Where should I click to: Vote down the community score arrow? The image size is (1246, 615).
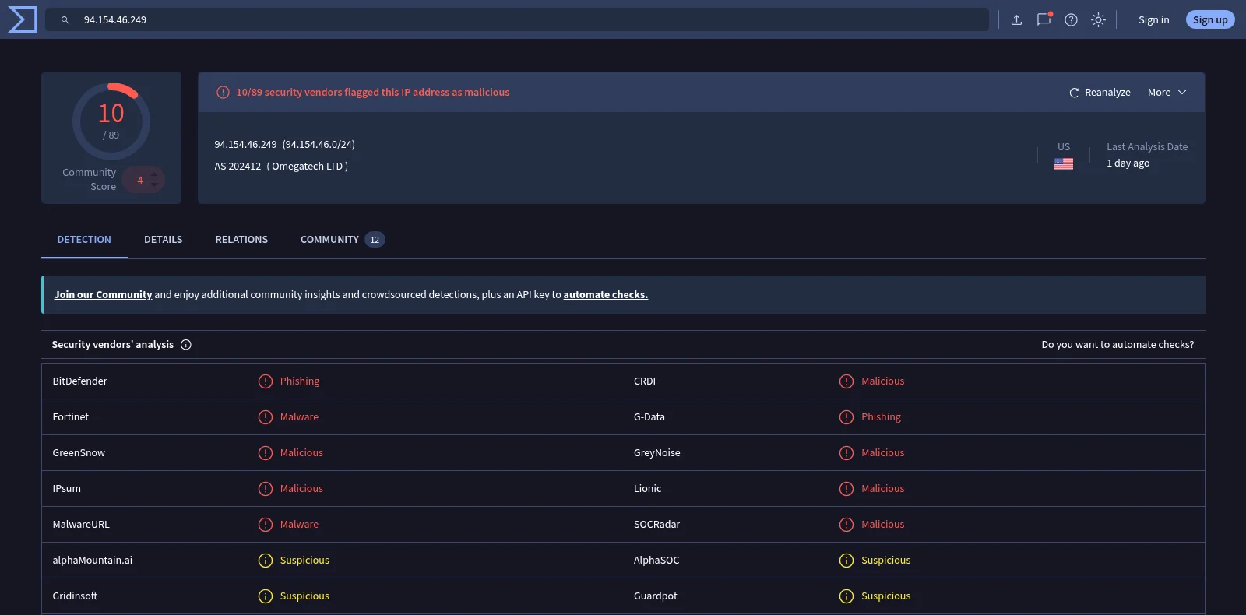(154, 185)
